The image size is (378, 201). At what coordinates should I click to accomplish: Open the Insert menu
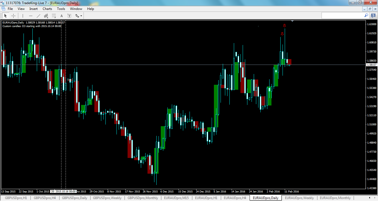click(x=33, y=9)
